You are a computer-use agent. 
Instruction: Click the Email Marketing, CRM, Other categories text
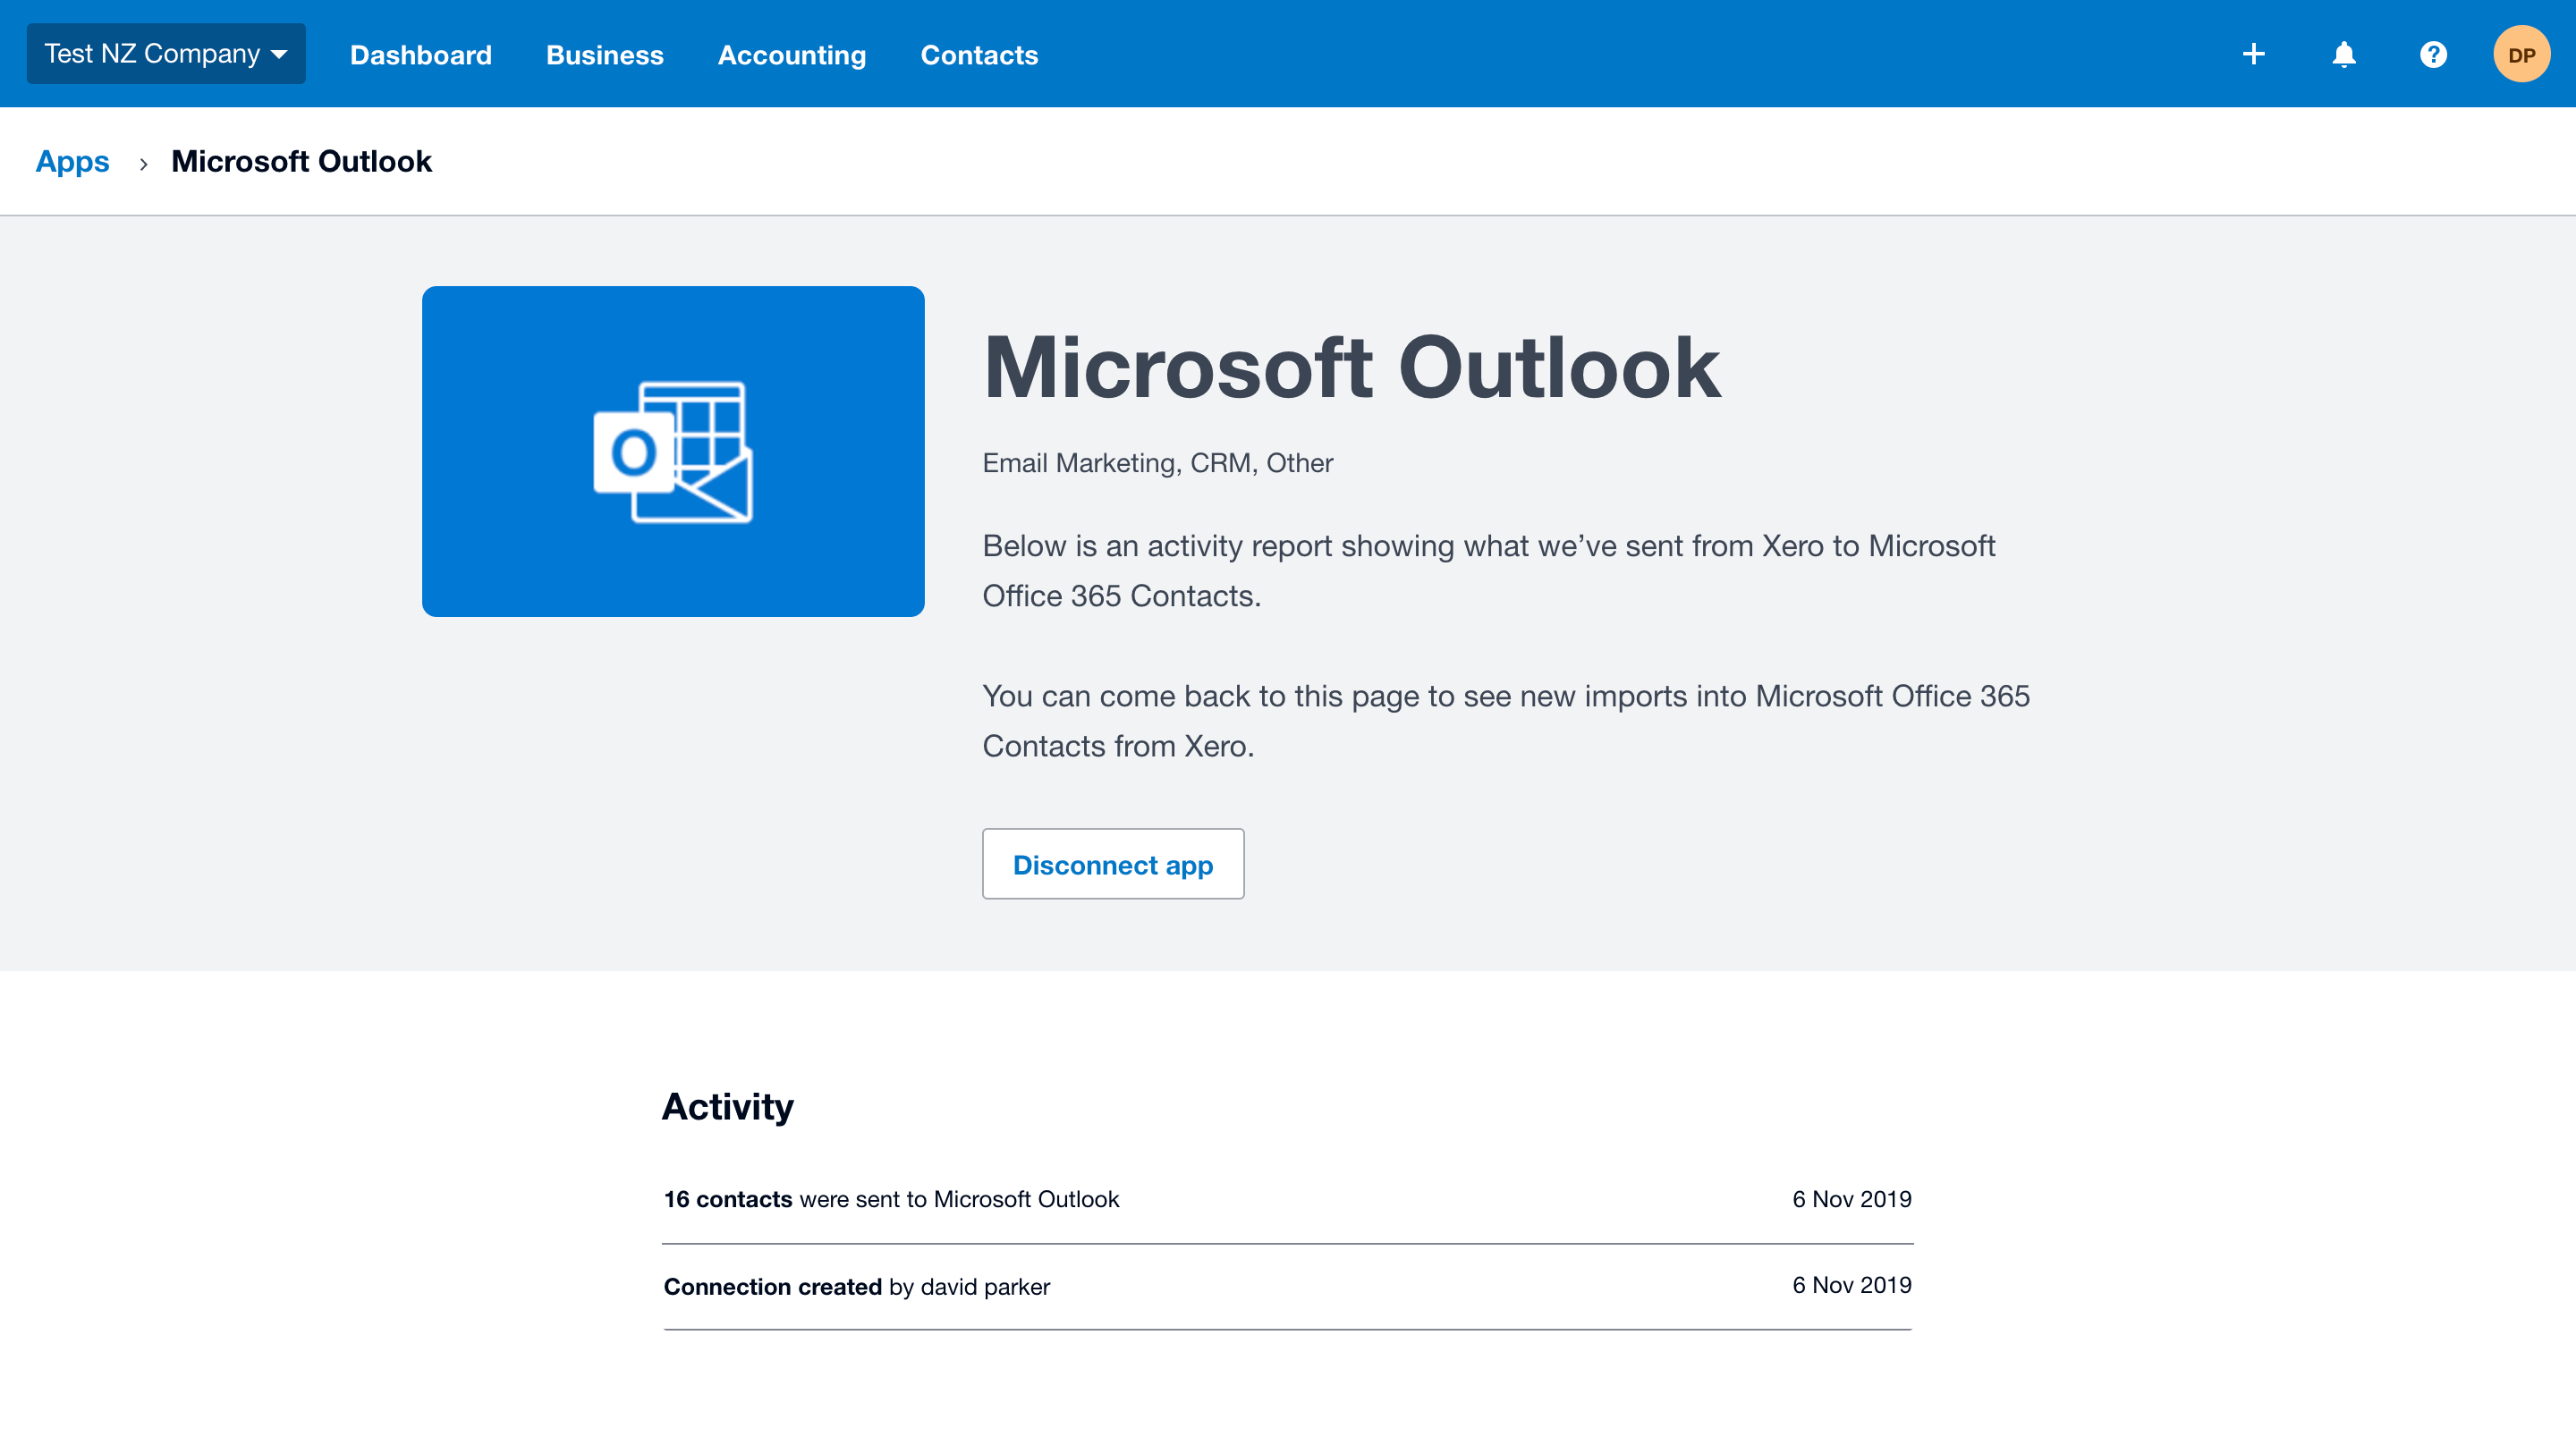click(x=1157, y=463)
